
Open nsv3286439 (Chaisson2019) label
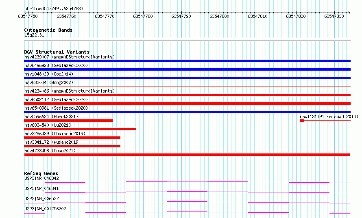(55, 134)
